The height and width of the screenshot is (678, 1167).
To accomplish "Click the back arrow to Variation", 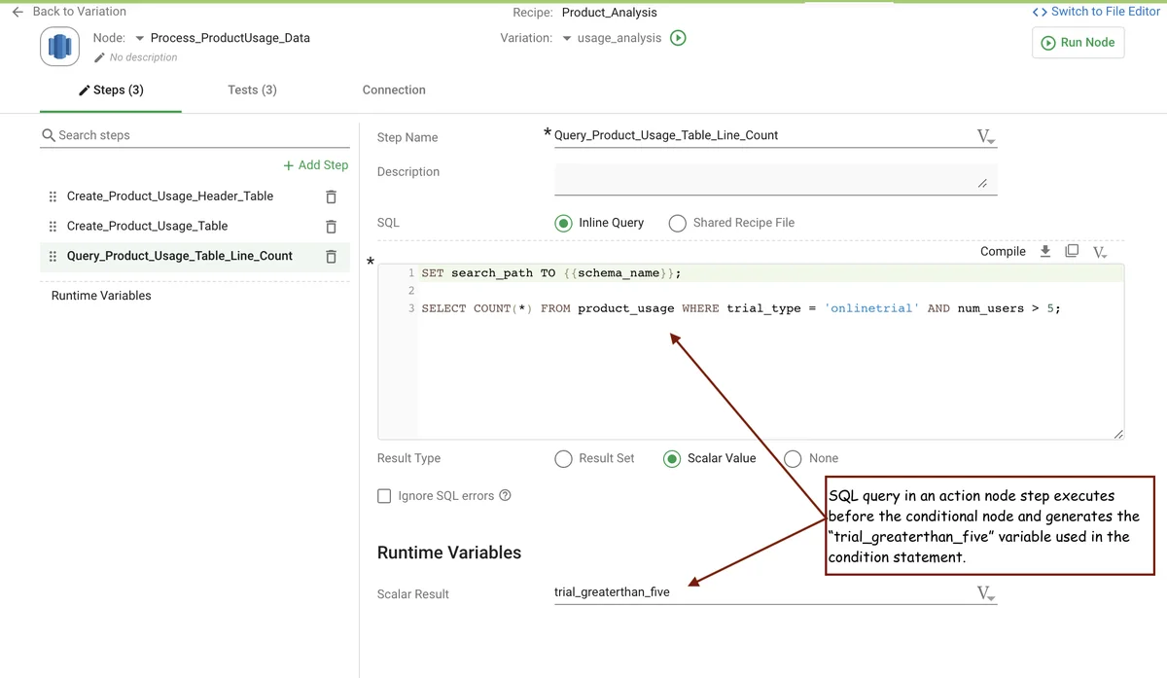I will click(x=18, y=12).
